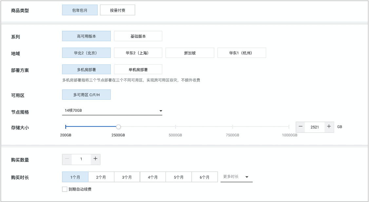Image resolution: width=369 pixels, height=202 pixels.
Task: Select 按量付费 product type
Action: click(117, 10)
